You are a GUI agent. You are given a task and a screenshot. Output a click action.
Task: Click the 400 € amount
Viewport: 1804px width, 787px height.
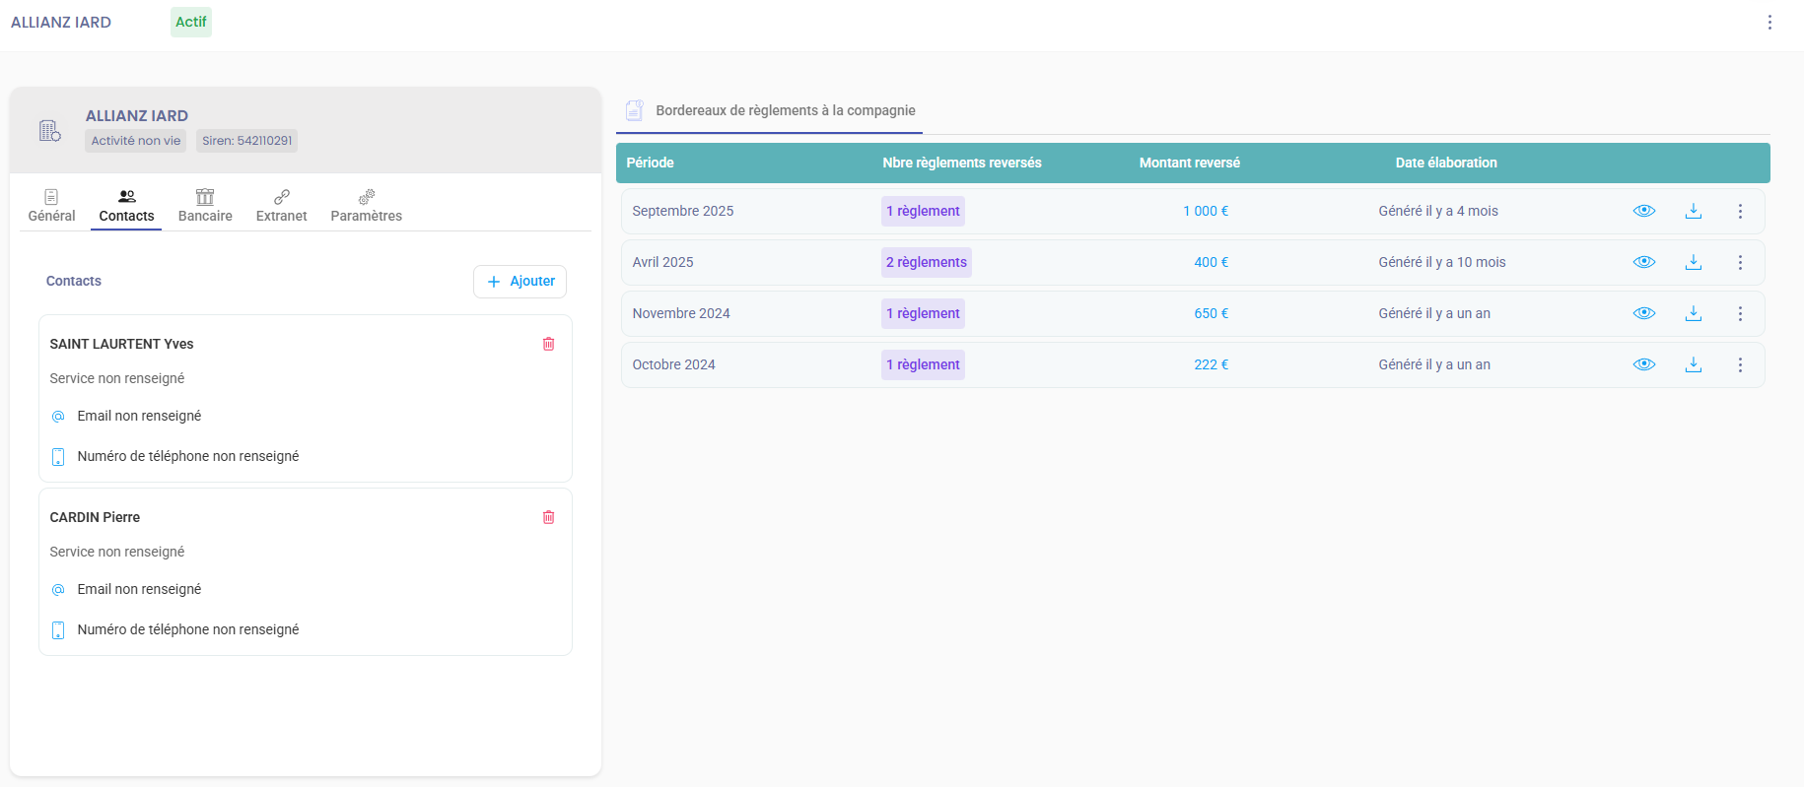point(1212,262)
